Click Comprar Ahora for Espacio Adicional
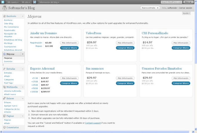Screen dimensions: 197x133 point(69,83)
